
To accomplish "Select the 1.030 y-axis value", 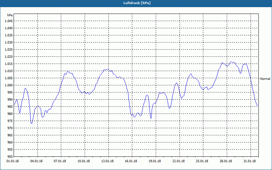I will pyautogui.click(x=9, y=42).
